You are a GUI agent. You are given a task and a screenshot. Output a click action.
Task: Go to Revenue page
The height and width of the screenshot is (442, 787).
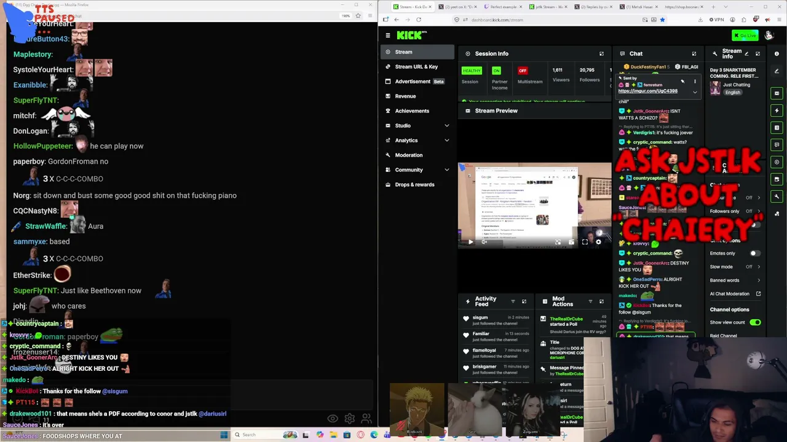(x=418, y=96)
